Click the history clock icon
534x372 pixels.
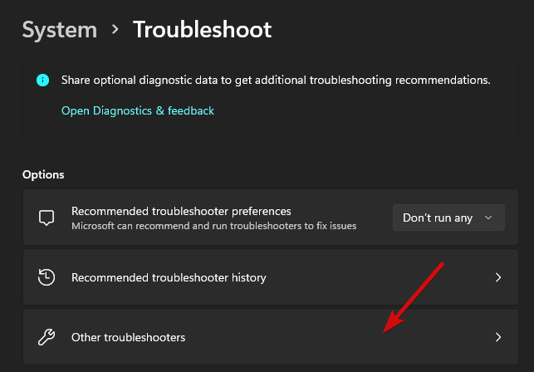(x=47, y=277)
